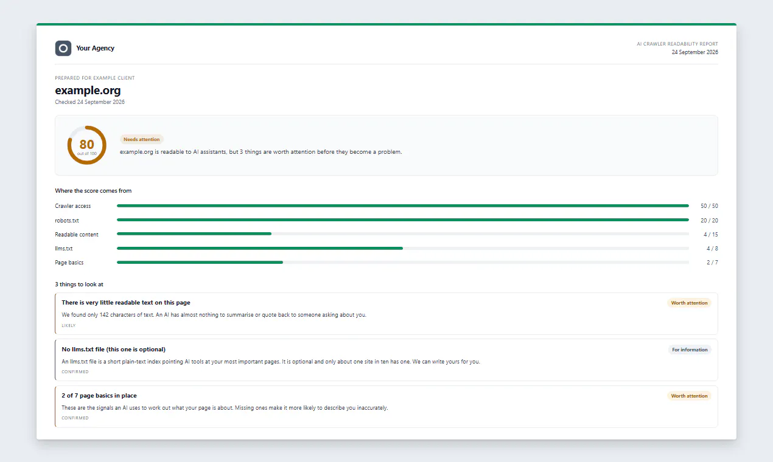Click the Your Agency logo icon

coord(63,48)
